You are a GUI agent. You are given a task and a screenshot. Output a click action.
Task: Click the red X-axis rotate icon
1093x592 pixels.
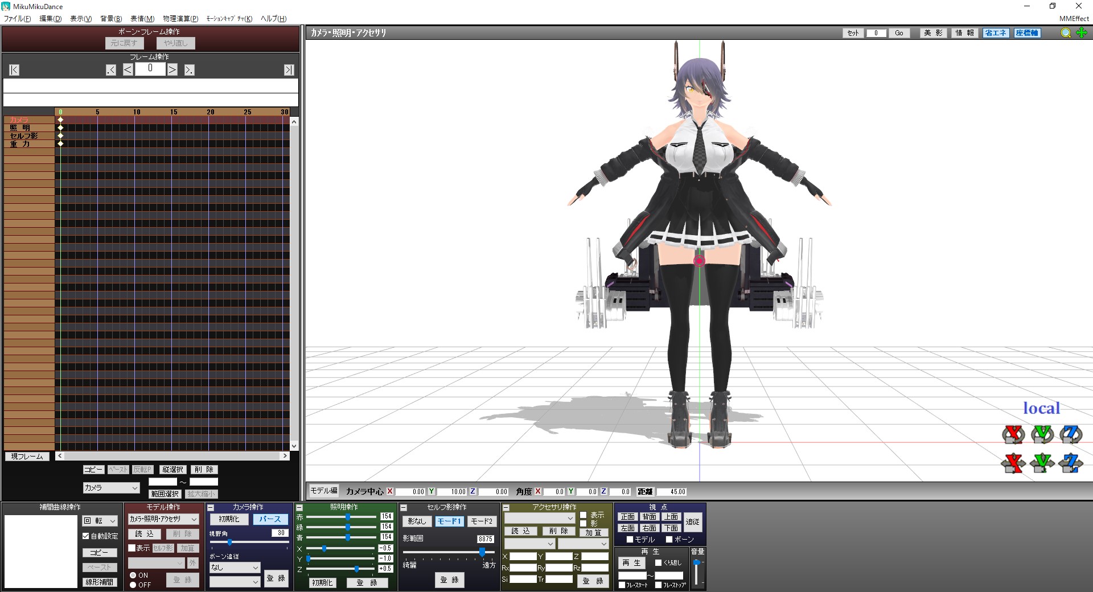[1013, 434]
